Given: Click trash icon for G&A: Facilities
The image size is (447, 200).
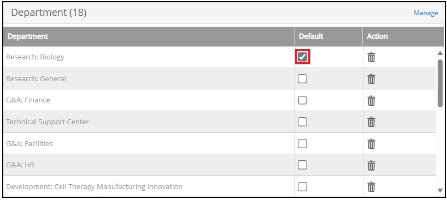Looking at the screenshot, I should coord(371,144).
